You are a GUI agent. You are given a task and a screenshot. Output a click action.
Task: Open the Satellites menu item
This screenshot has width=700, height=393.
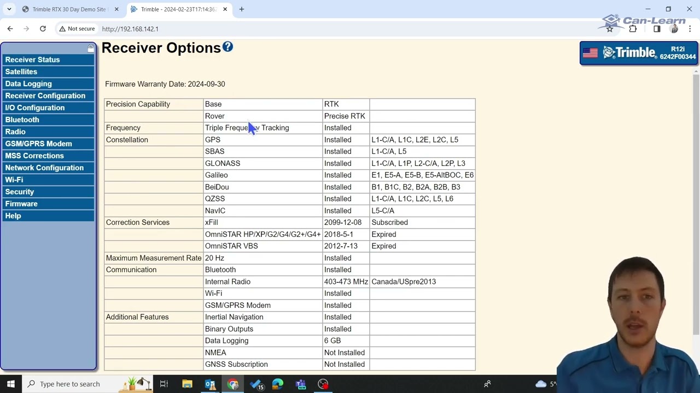point(48,72)
